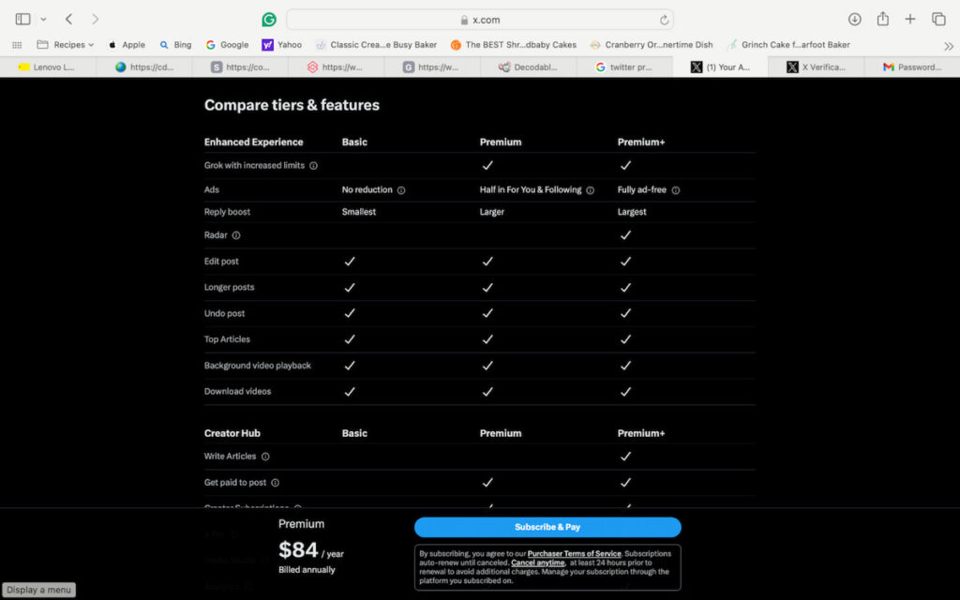960x600 pixels.
Task: Click the Grammarly extension icon
Action: click(x=269, y=20)
